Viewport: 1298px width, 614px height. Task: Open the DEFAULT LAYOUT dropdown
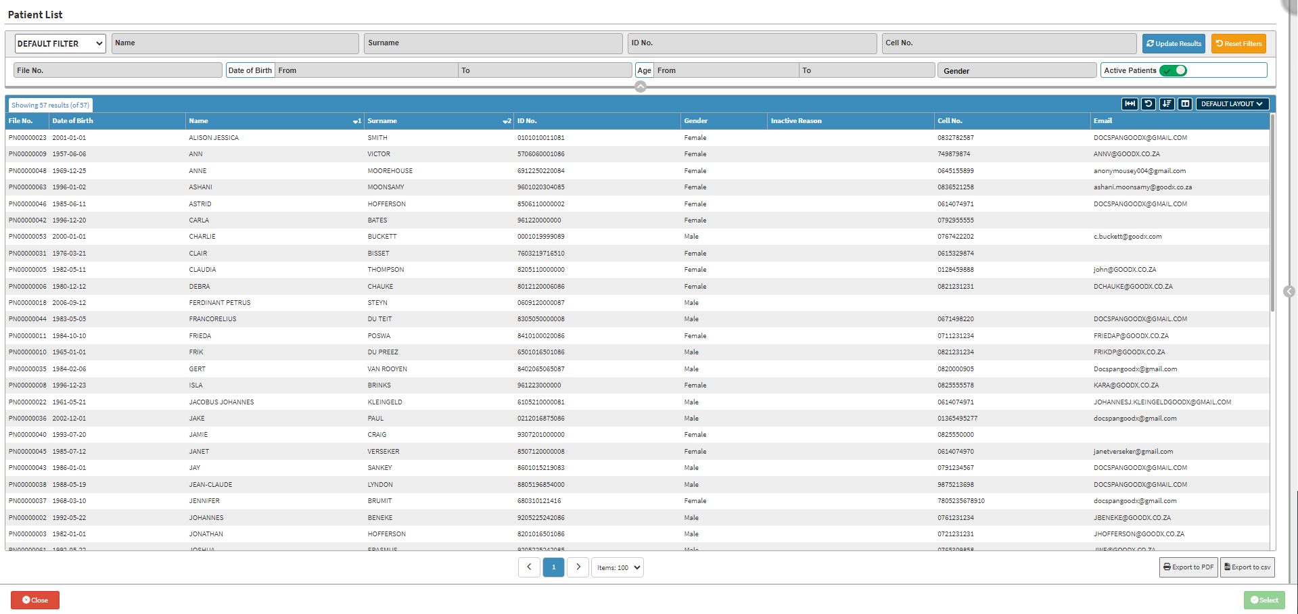(1232, 104)
